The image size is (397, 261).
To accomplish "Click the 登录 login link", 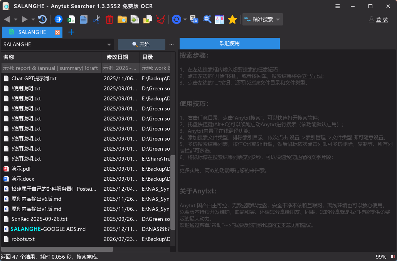I will click(x=382, y=20).
